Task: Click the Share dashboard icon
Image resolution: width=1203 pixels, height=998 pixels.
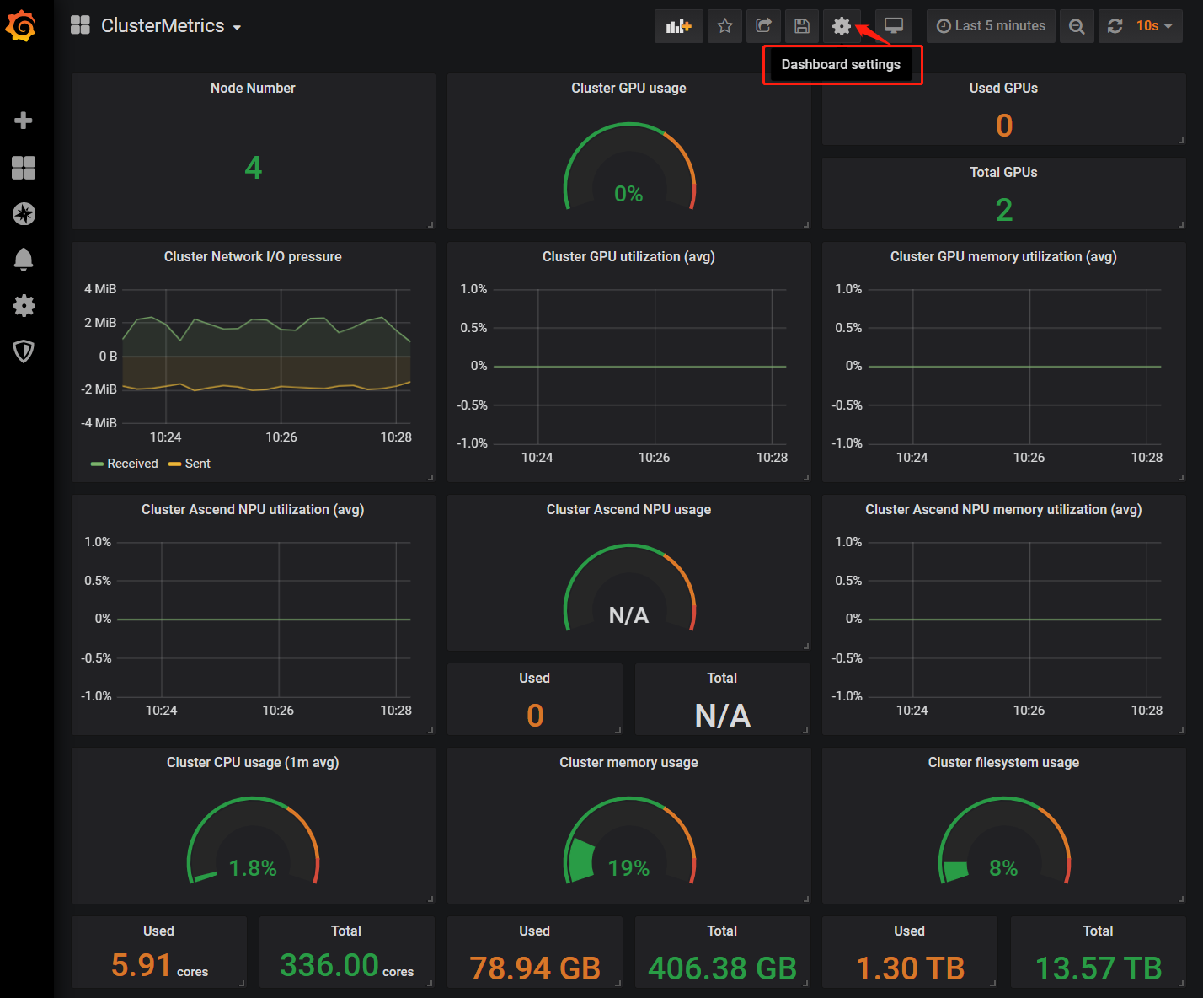Action: 763,26
